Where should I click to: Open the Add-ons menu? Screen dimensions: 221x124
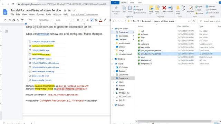pyautogui.click(x=57, y=14)
